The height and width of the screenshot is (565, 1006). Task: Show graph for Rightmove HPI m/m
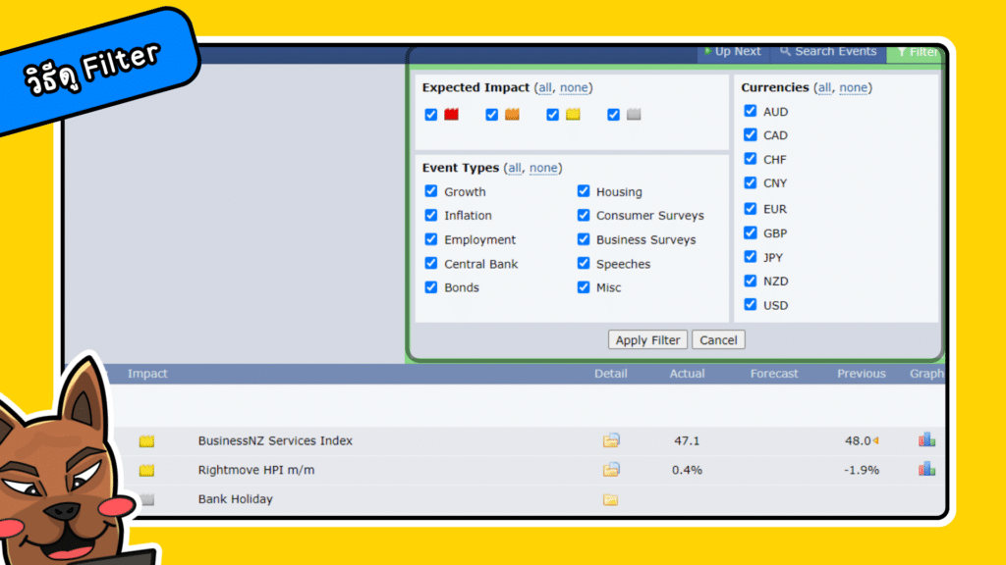point(926,470)
